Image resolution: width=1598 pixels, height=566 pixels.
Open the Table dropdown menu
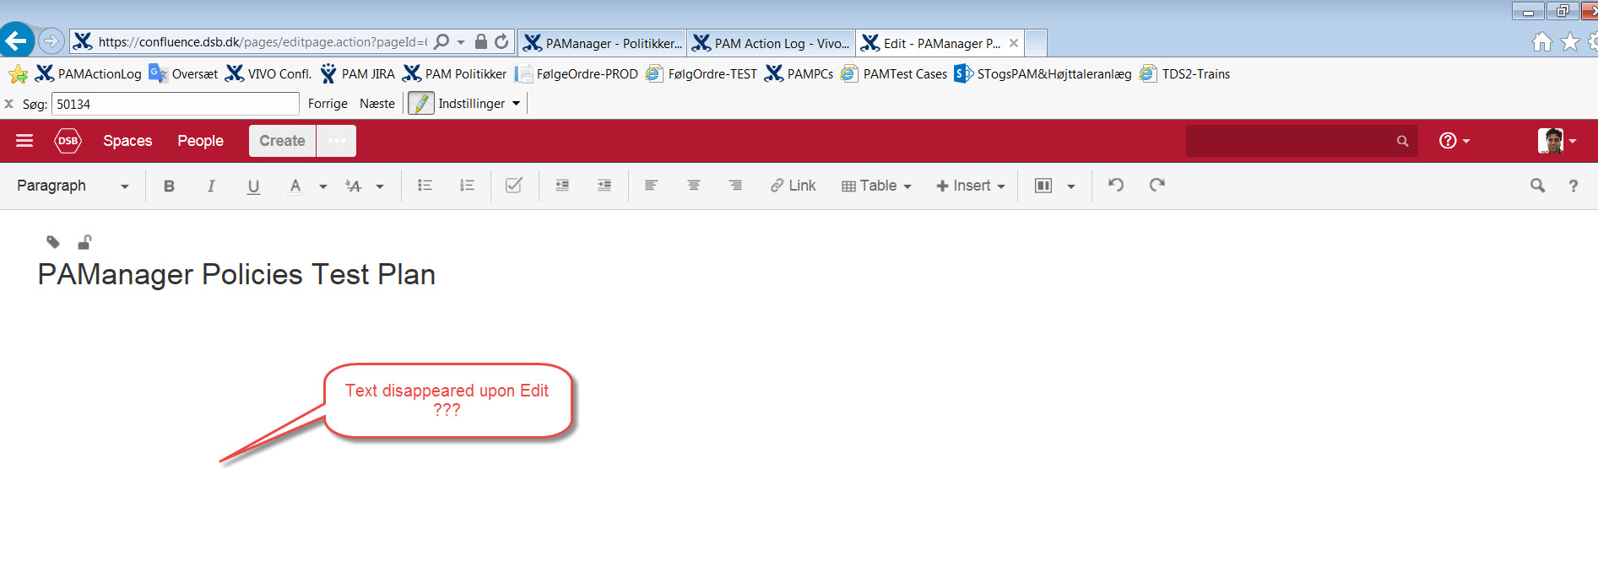pos(876,186)
